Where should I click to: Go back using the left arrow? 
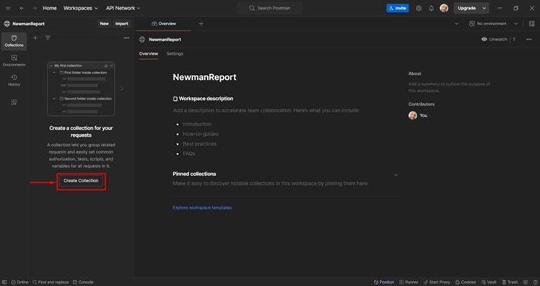tap(22, 8)
